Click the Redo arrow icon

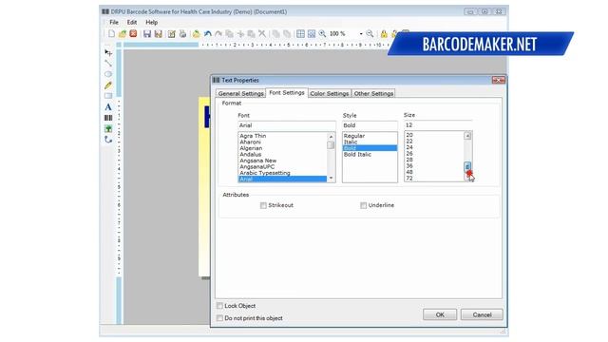pos(218,34)
